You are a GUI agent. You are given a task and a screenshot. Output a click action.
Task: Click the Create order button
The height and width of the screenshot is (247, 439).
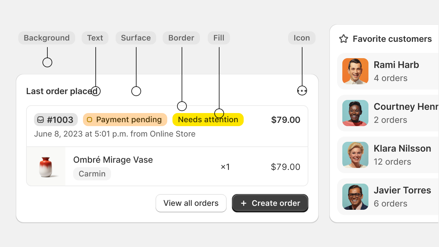click(x=270, y=203)
